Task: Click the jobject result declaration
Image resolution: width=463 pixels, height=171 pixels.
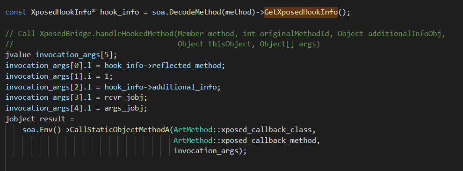Action: tap(40, 119)
